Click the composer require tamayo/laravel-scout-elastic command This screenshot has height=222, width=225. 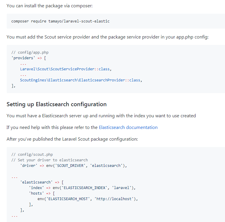(60, 21)
